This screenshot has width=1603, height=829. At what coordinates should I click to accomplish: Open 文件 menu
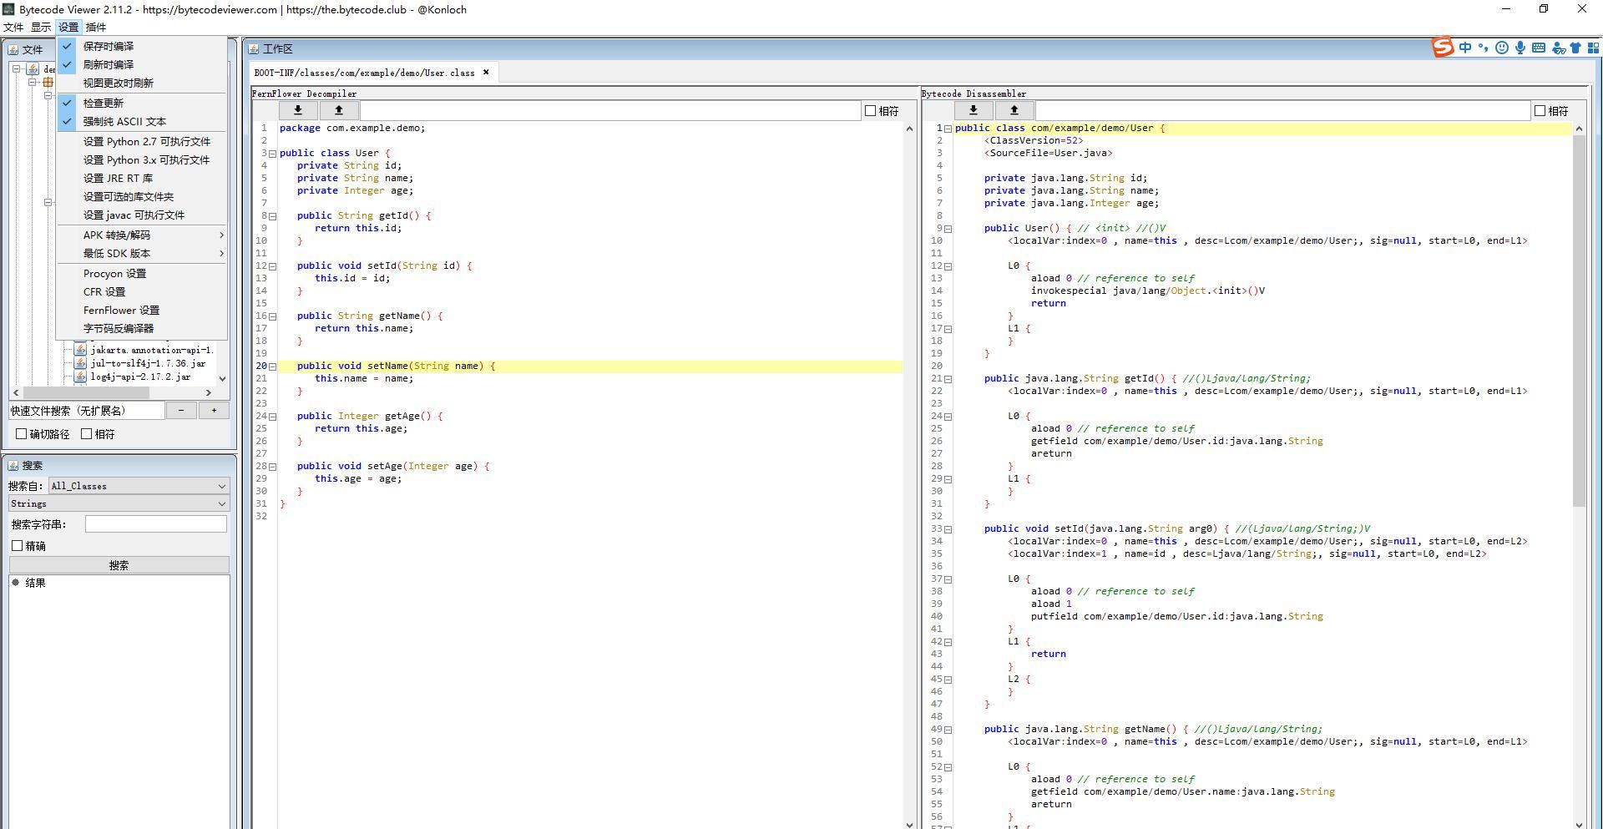click(13, 28)
